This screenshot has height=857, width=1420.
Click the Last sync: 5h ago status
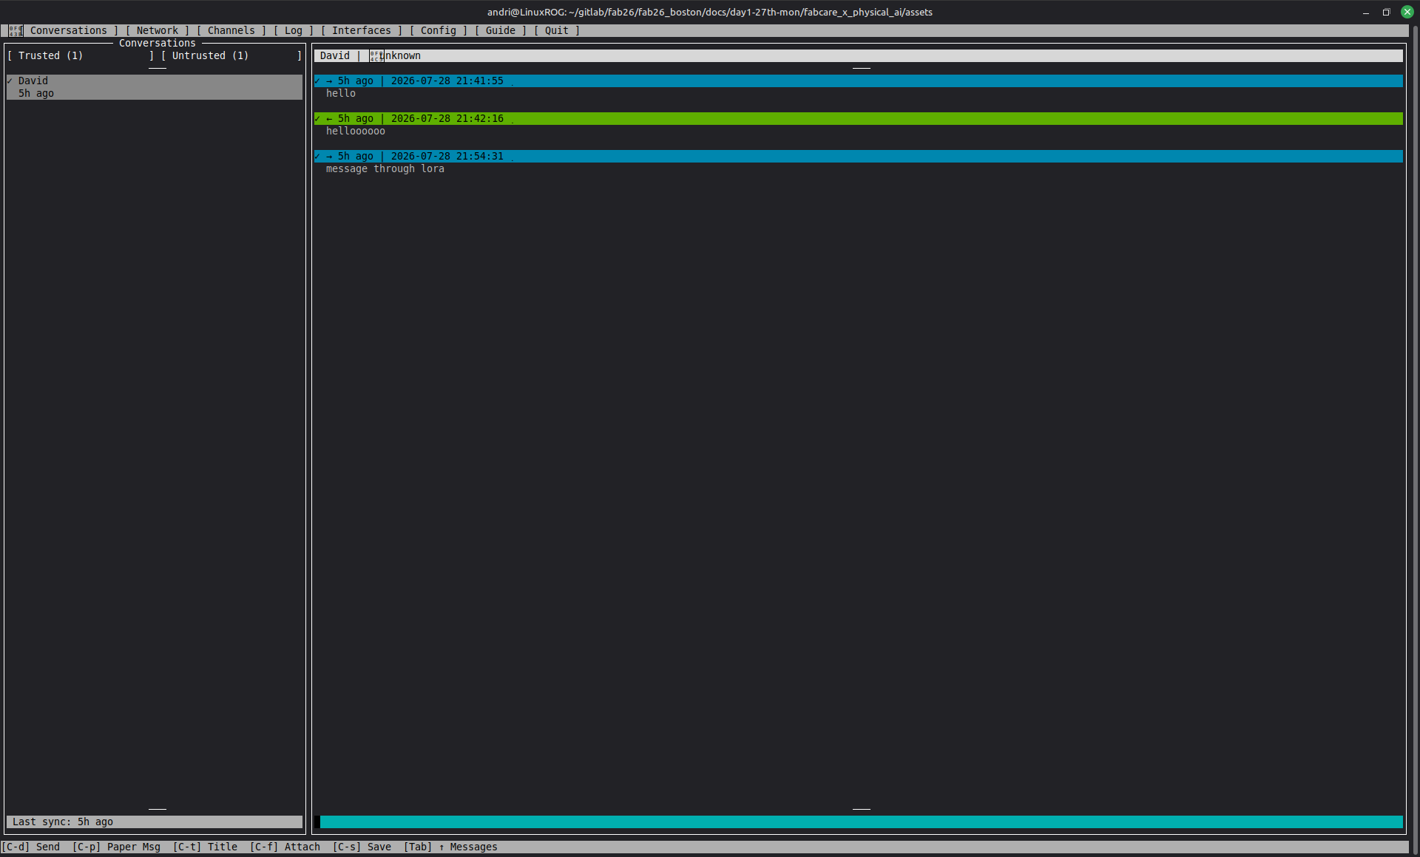coord(63,822)
